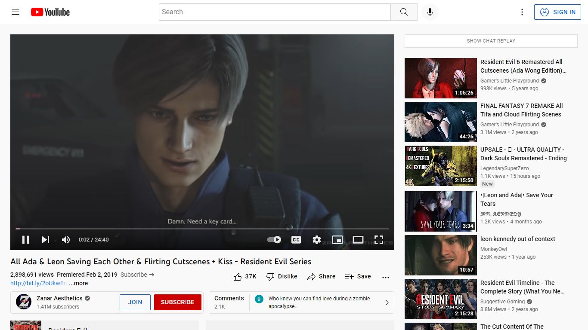Expand the Comments section arrow
The image size is (588, 330).
[387, 302]
